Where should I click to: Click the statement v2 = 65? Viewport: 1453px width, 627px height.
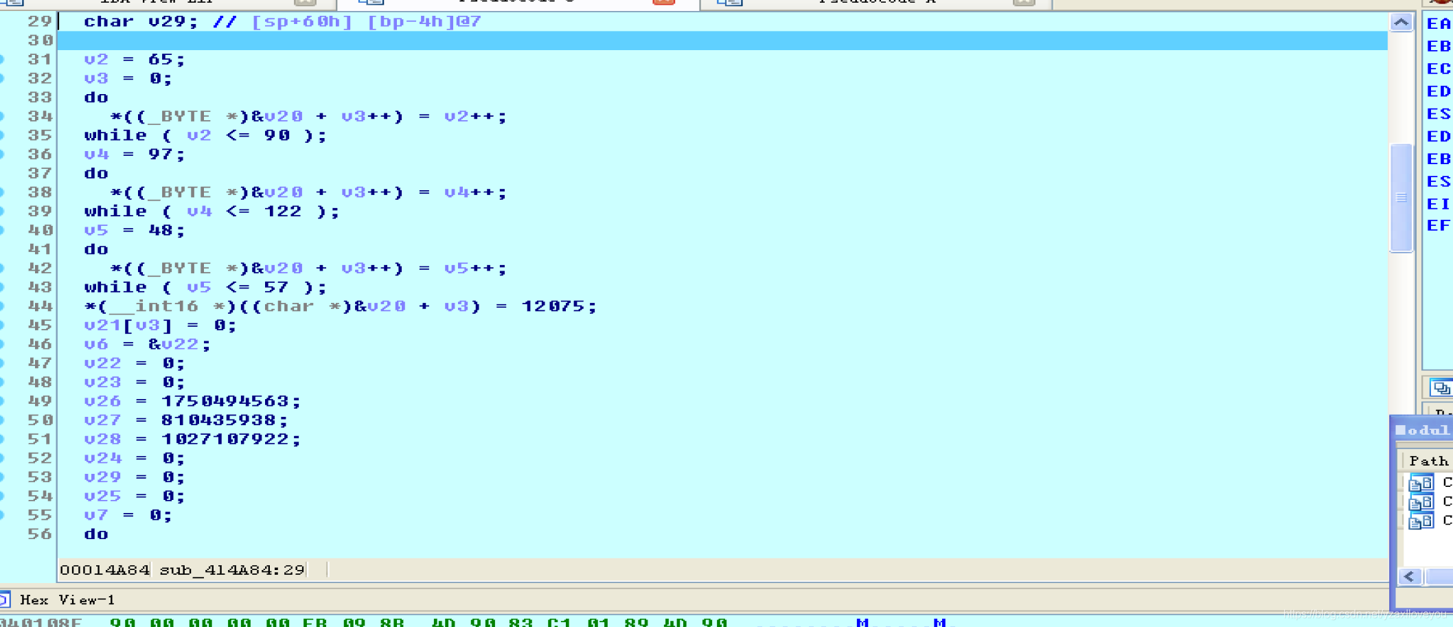click(x=135, y=59)
